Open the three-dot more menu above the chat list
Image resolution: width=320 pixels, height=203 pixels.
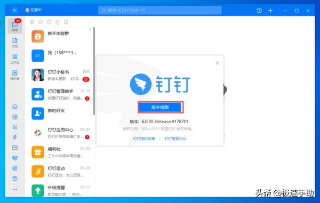pyautogui.click(x=90, y=22)
